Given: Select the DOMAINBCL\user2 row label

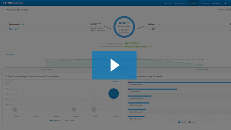Looking at the screenshot, I should click(x=136, y=105).
